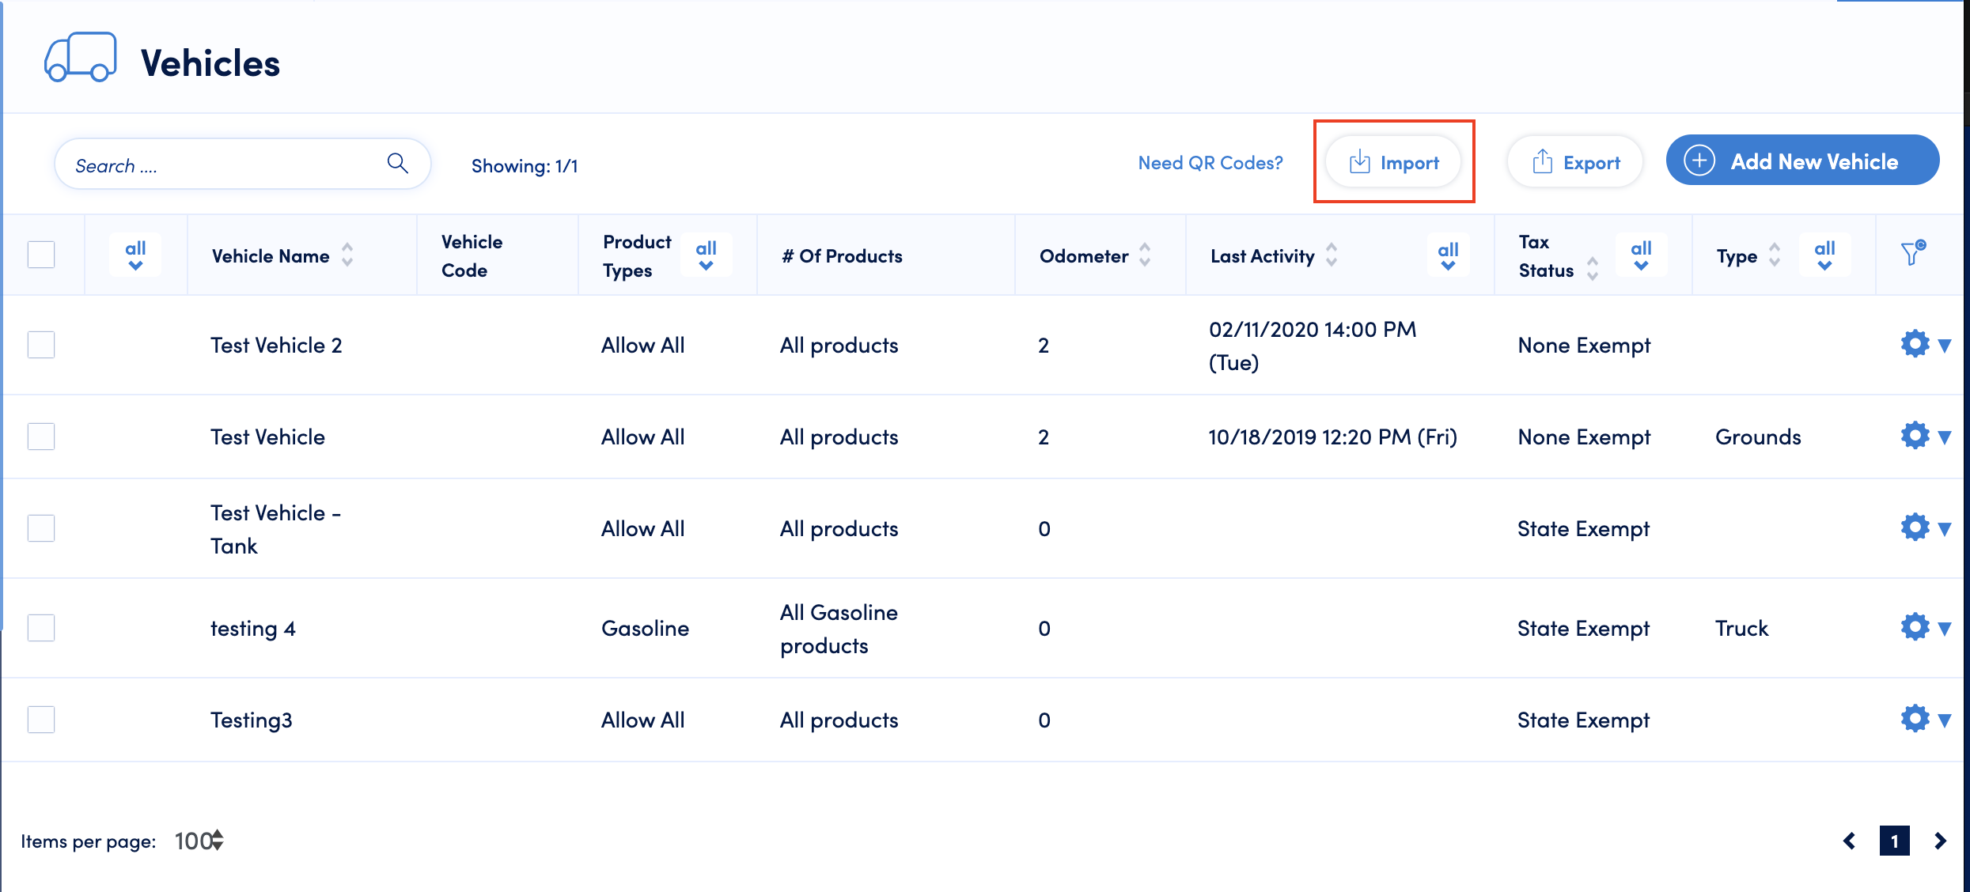The width and height of the screenshot is (1970, 892).
Task: Open Last Activity 'all' filter dropdown
Action: tap(1448, 255)
